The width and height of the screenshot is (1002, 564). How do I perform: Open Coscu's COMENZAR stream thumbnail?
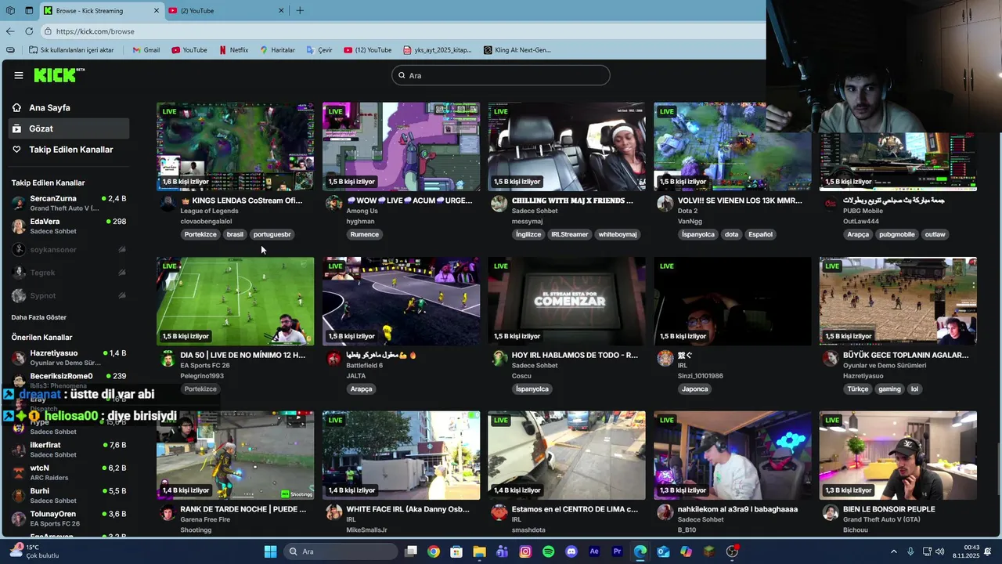point(567,302)
